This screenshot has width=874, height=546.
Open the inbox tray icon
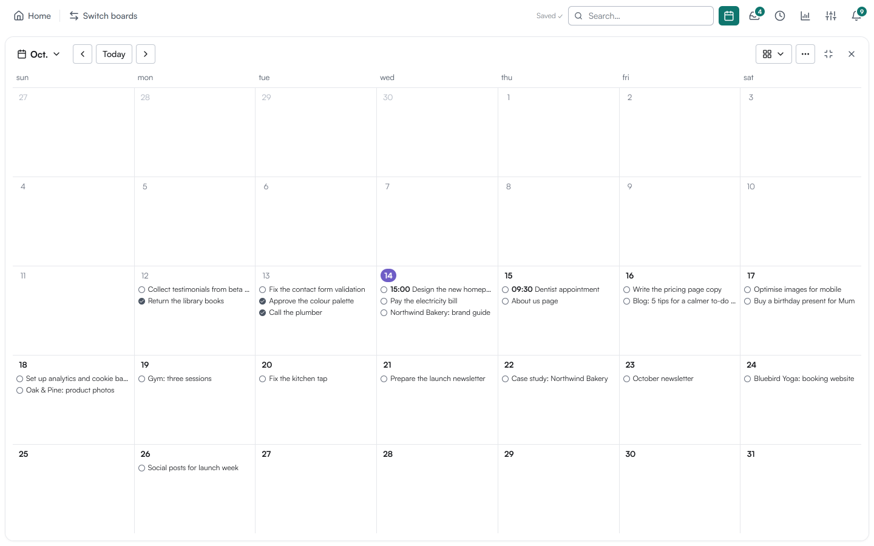754,16
